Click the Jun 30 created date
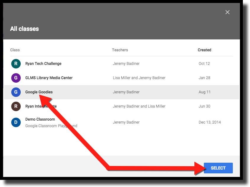 click(x=204, y=106)
